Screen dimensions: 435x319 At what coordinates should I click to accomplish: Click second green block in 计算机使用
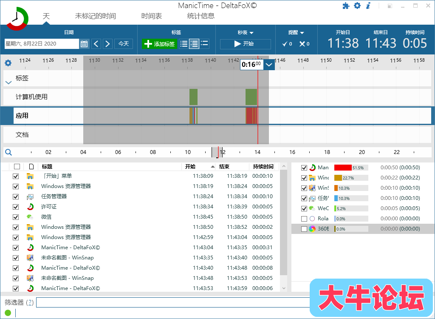click(251, 97)
